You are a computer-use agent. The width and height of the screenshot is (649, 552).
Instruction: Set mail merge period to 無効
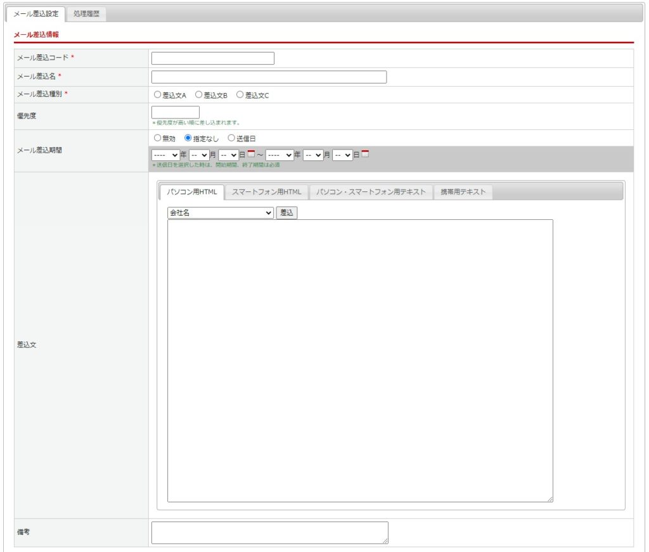(x=158, y=138)
